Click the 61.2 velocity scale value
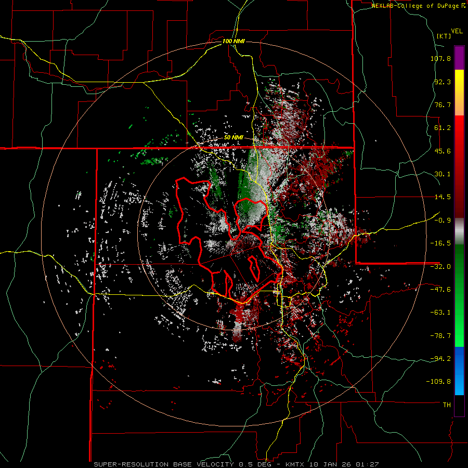Screen dimensions: 468x468 pos(443,128)
